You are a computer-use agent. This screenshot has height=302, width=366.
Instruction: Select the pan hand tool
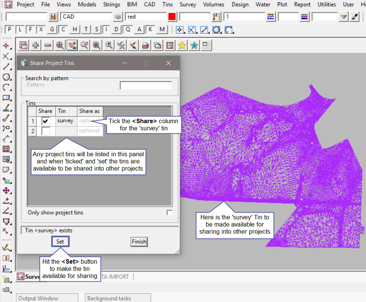coord(72,45)
